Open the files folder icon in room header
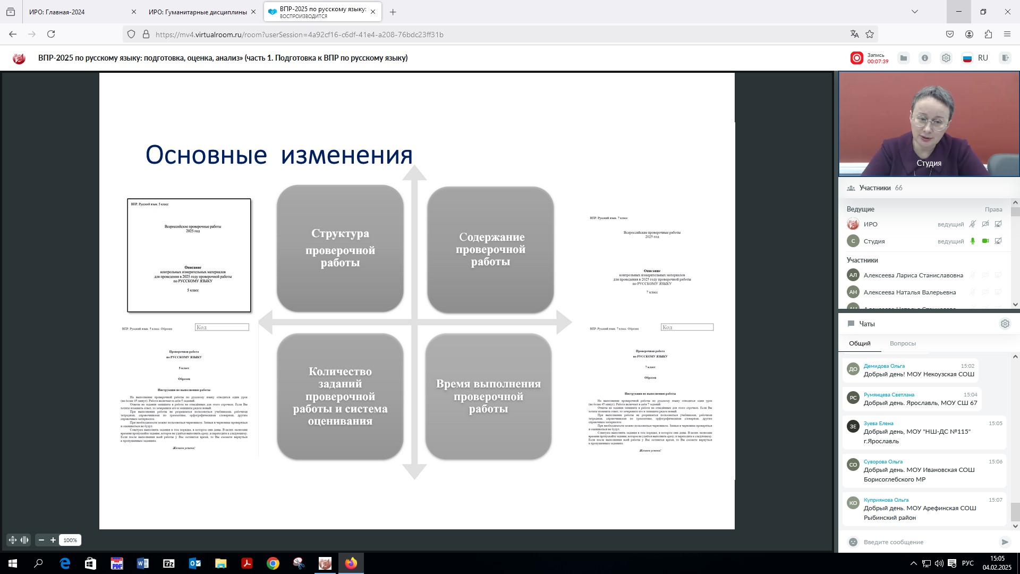This screenshot has height=574, width=1020. (904, 58)
